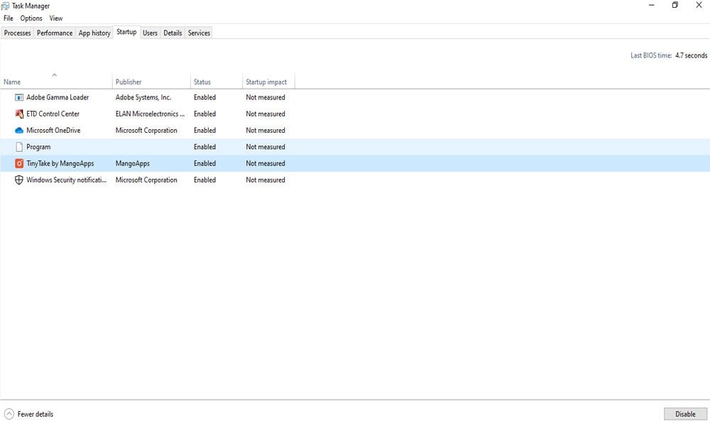Click Enabled status of Adobe Gamma Loader
The height and width of the screenshot is (426, 710).
[204, 97]
